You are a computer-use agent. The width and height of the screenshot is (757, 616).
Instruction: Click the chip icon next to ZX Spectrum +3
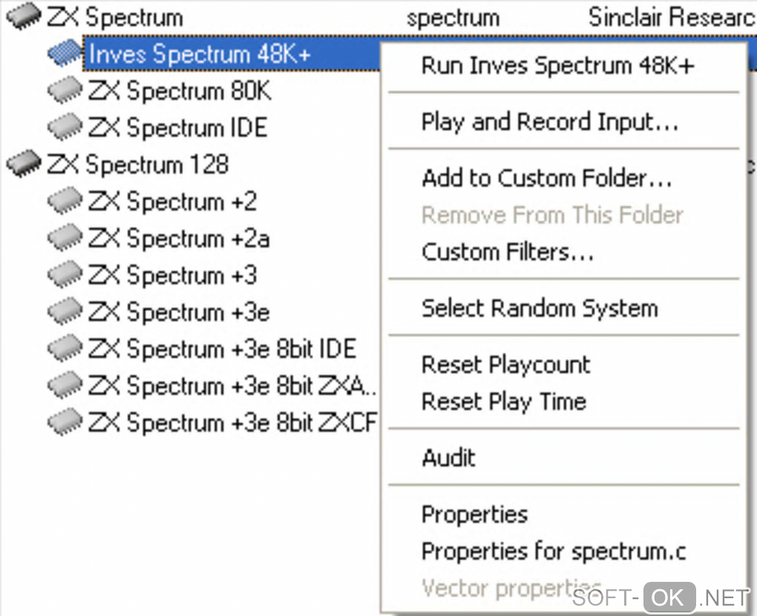(65, 275)
